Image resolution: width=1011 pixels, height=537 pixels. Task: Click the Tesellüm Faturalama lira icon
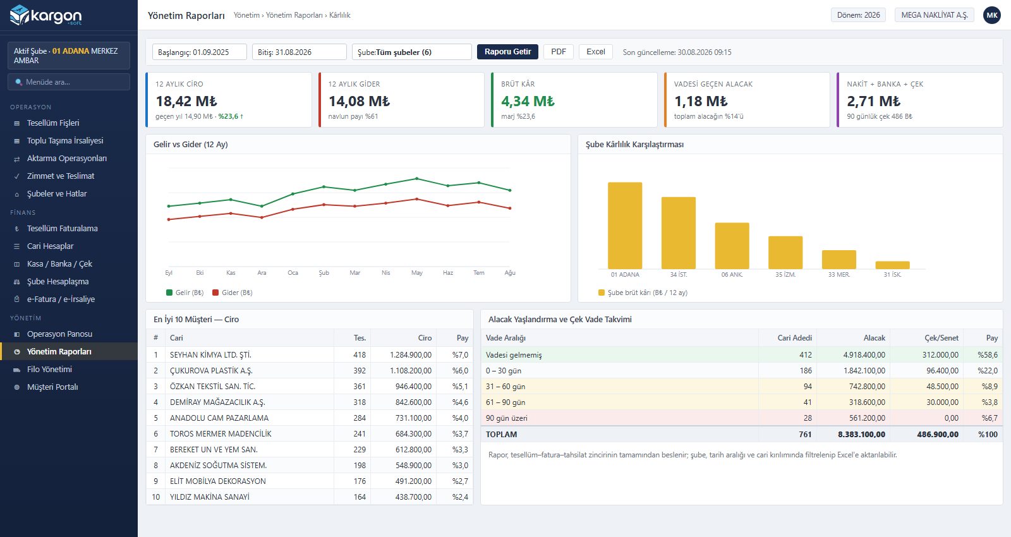17,229
